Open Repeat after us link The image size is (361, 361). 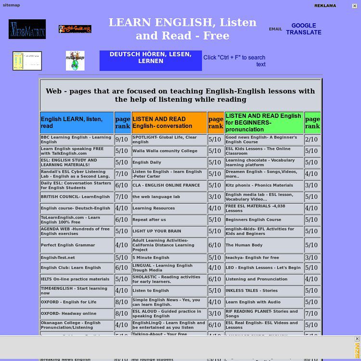(x=149, y=219)
